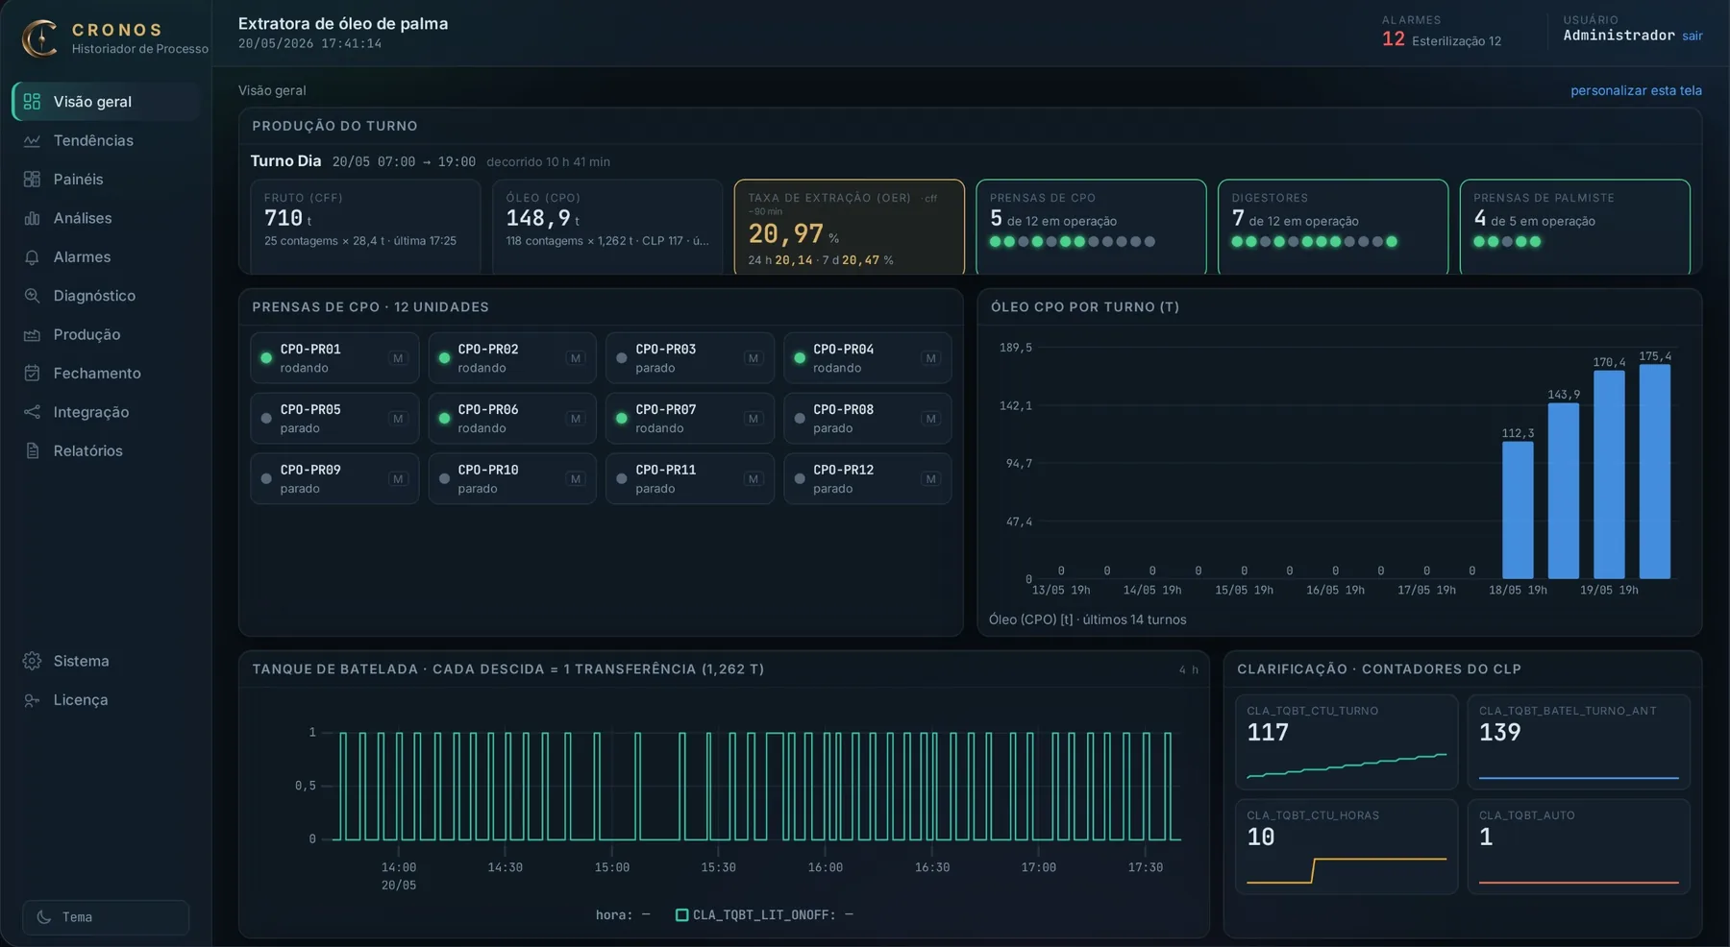Select the CPO-PR12 press card
Screen dimensions: 1730x947
tap(868, 478)
